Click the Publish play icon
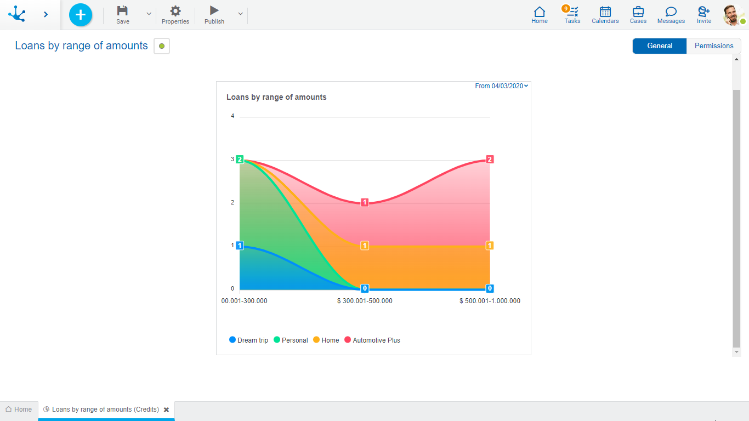The height and width of the screenshot is (421, 749). coord(214,10)
